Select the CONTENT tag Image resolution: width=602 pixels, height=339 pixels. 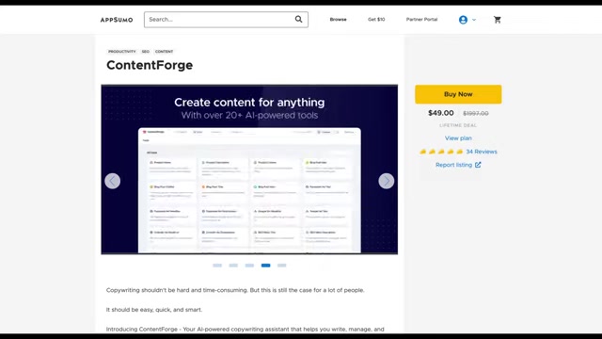[x=164, y=52]
